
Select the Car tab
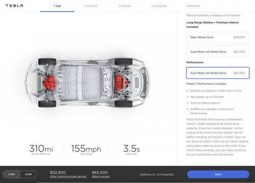tap(57, 6)
